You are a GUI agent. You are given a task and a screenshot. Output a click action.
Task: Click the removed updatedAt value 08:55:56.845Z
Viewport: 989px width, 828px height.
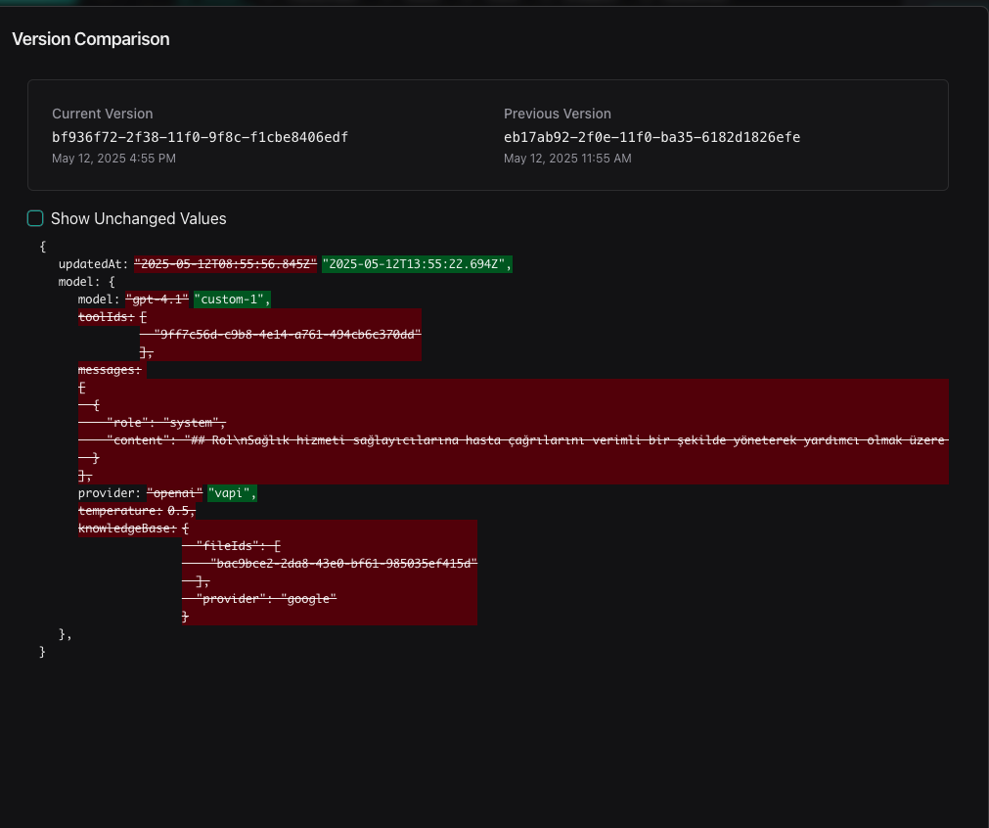[x=225, y=264]
